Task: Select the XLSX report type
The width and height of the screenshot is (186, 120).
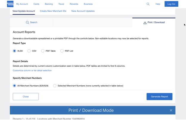Action: (x=14, y=51)
